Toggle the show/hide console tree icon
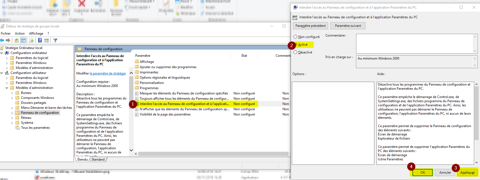Image resolution: width=480 pixels, height=180 pixels. (x=23, y=40)
